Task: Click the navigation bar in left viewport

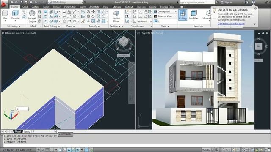Action: click(131, 84)
